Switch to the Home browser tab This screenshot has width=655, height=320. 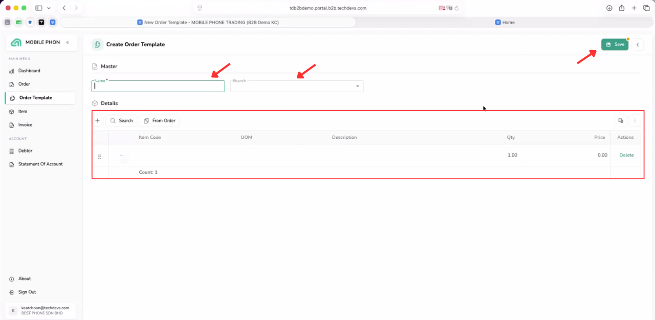505,23
